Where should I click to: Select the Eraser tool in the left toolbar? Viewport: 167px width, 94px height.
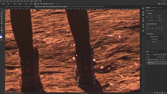(2, 21)
